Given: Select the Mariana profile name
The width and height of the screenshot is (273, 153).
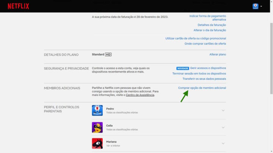Looking at the screenshot, I should pos(111,142).
